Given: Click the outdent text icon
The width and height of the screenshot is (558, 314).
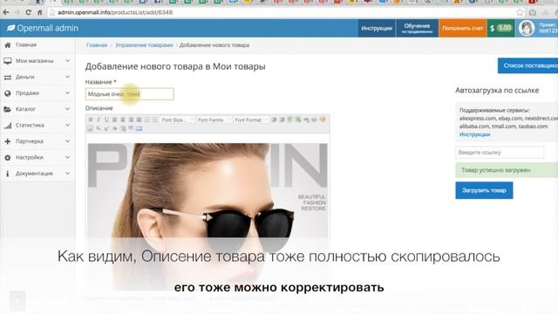Looking at the screenshot, I should coord(282,120).
